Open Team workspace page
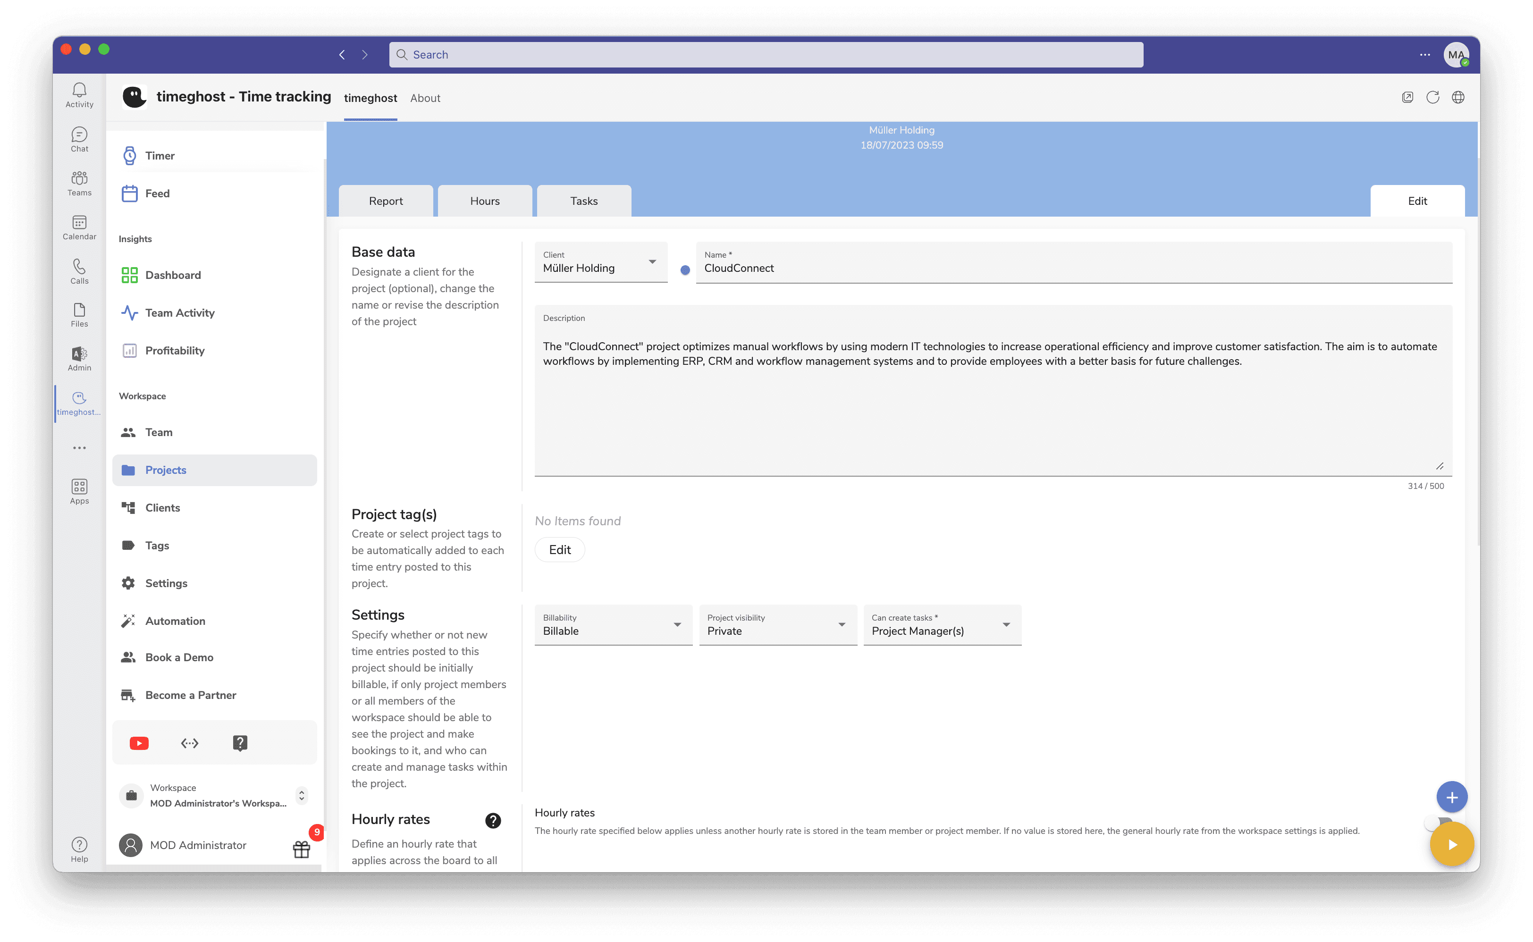The height and width of the screenshot is (942, 1533). tap(215, 432)
